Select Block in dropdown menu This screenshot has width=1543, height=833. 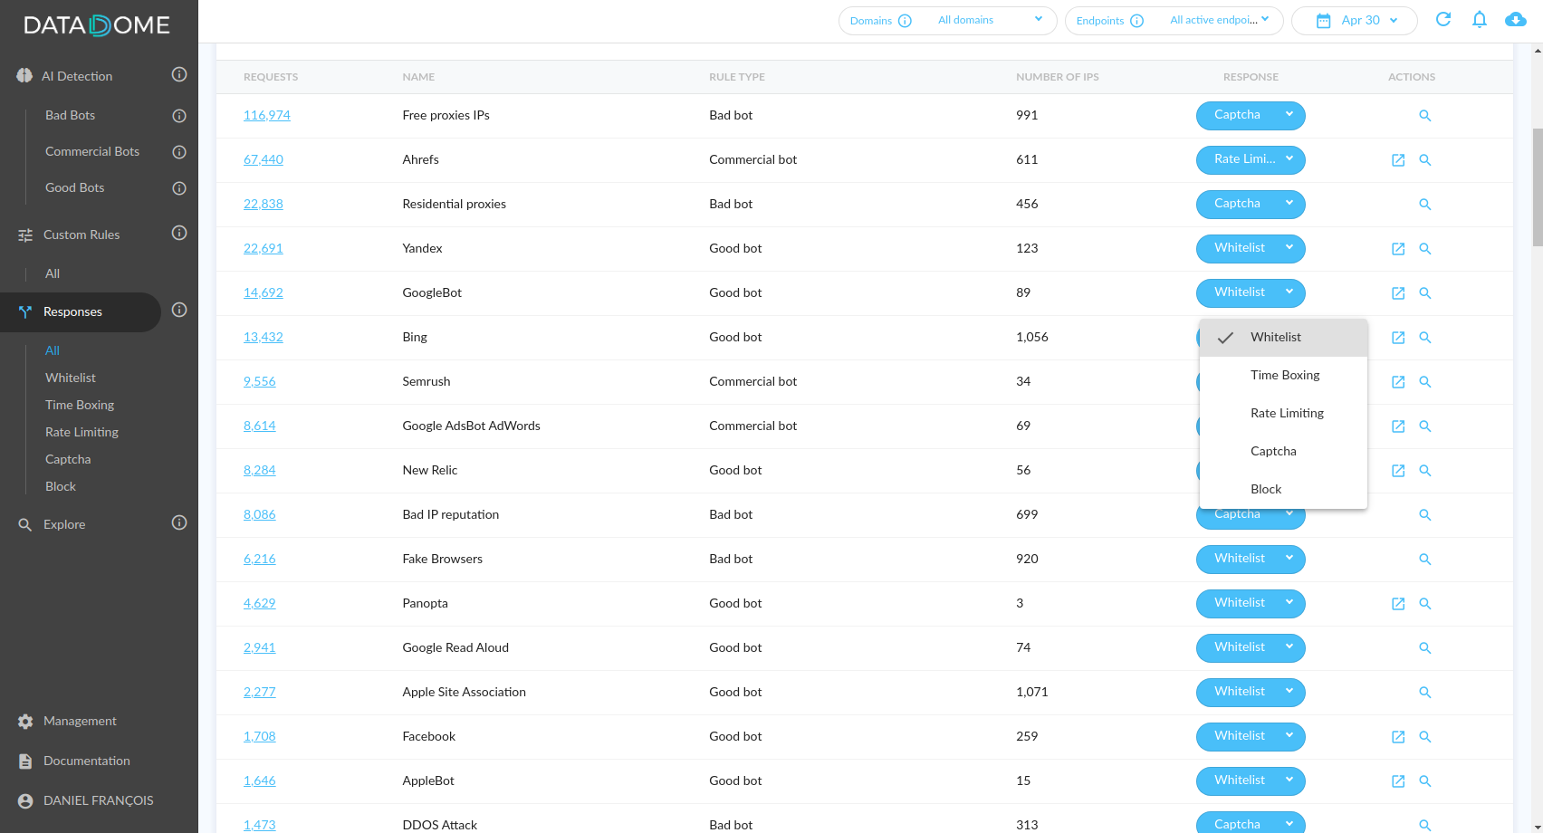pyautogui.click(x=1283, y=489)
